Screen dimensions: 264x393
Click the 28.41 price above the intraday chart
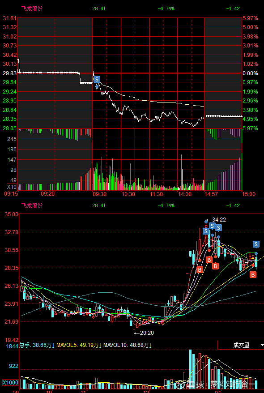tap(99, 9)
